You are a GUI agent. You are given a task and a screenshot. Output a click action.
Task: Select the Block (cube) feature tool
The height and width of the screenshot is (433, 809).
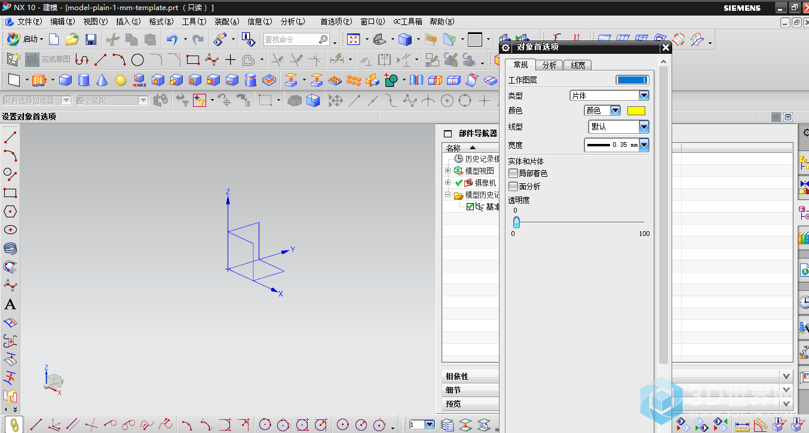point(65,80)
